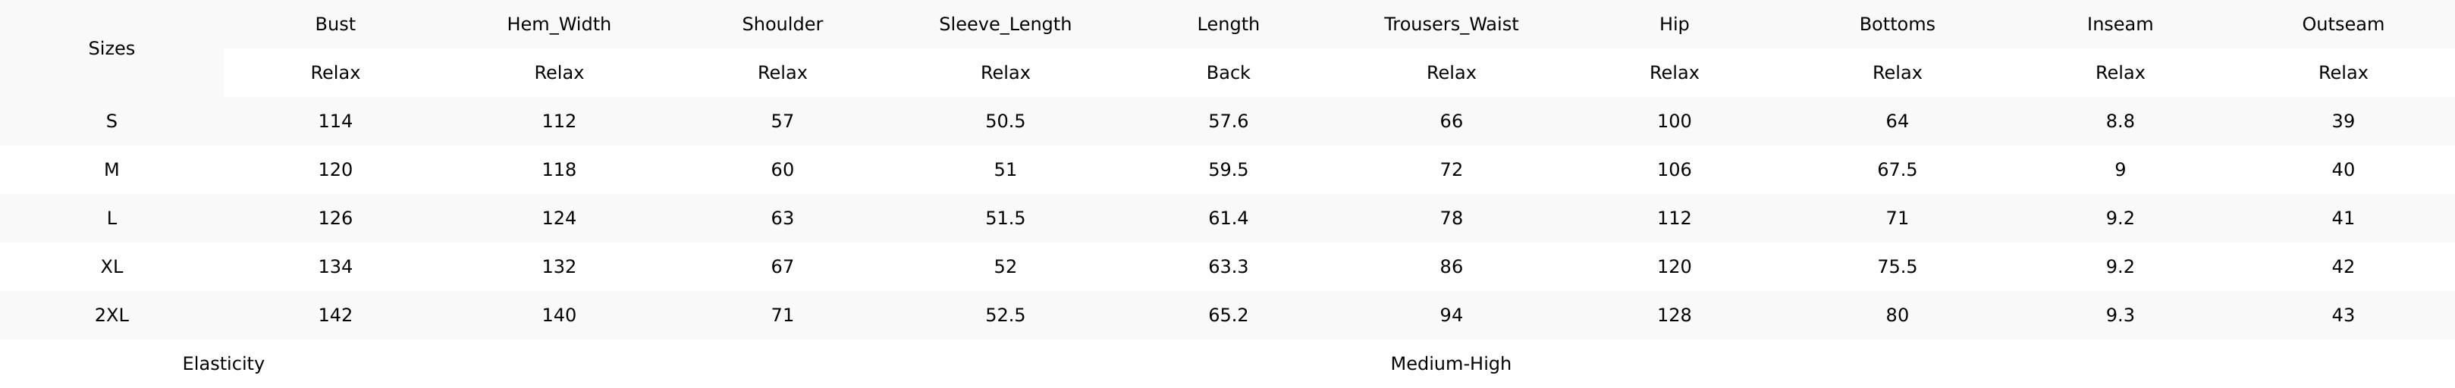
Task: Click the Inseam column header
Action: [x=2121, y=25]
